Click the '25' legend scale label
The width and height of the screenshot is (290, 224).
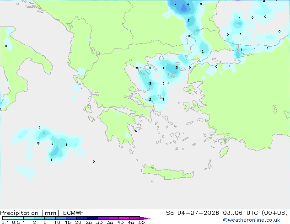coord(89,222)
